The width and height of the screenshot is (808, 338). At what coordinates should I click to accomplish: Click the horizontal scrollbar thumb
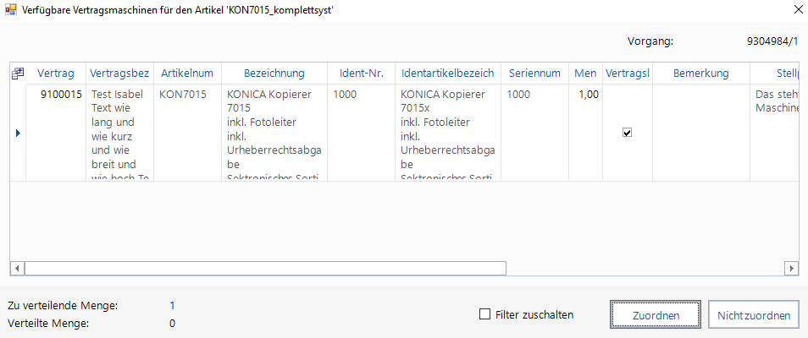coord(265,268)
